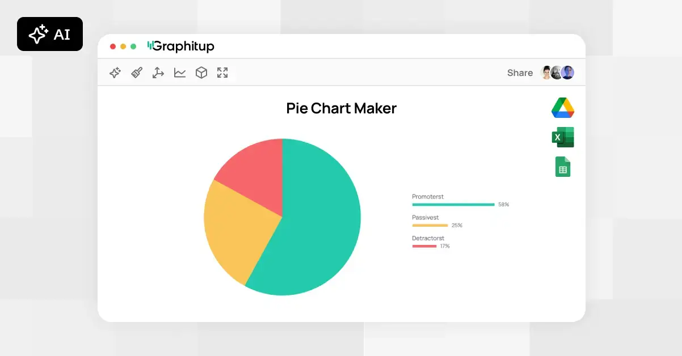Toggle the Detractorst legend entry

(428, 241)
